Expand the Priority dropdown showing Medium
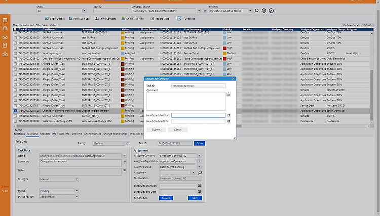The height and width of the screenshot is (216, 380). coord(108,143)
